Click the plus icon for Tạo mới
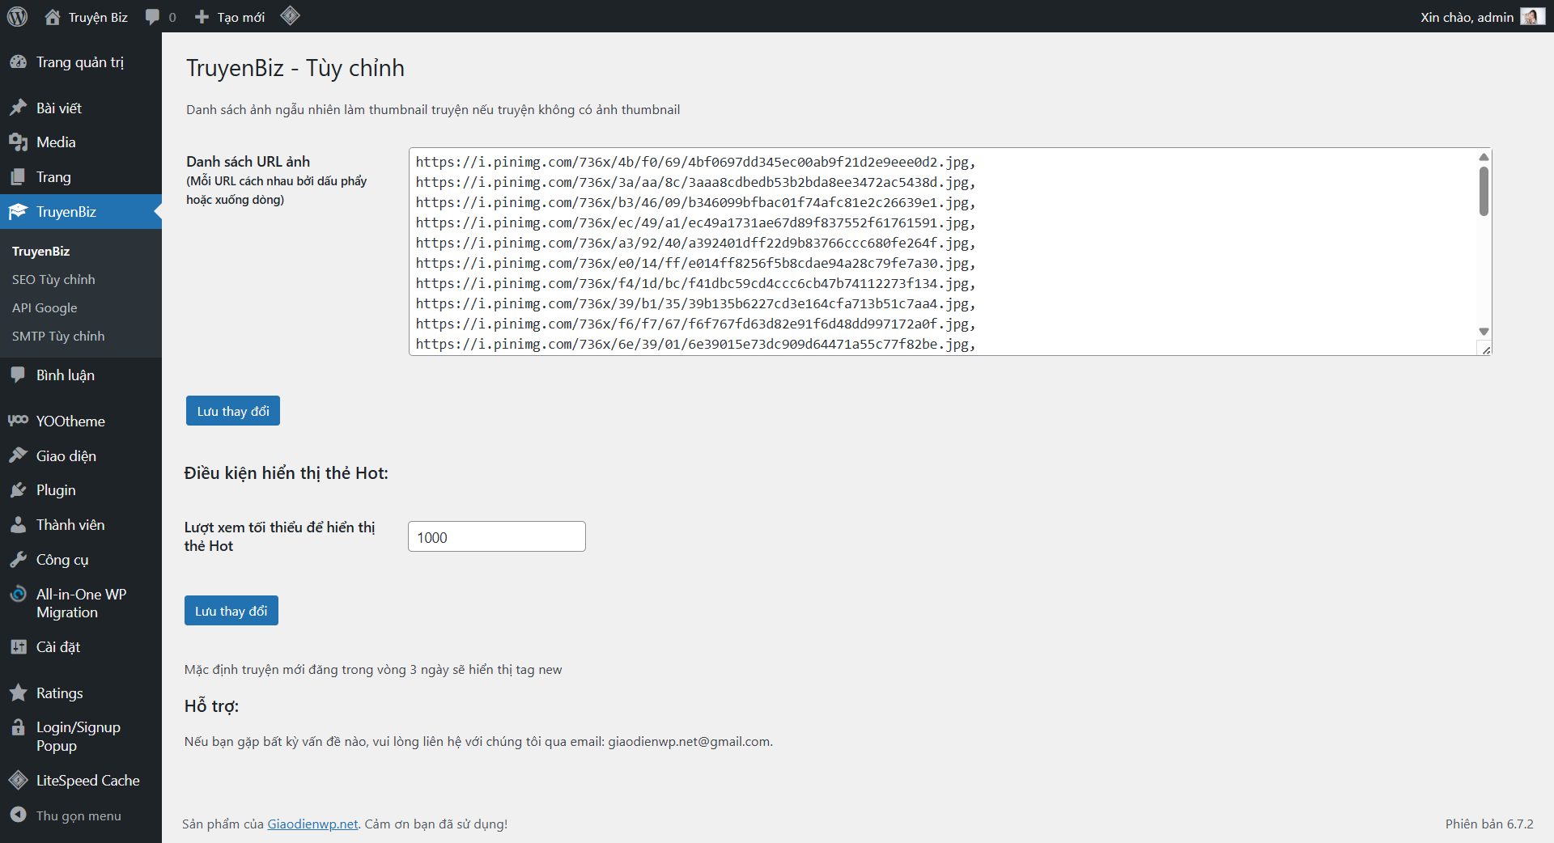Screen dimensions: 1554x843 coord(202,17)
